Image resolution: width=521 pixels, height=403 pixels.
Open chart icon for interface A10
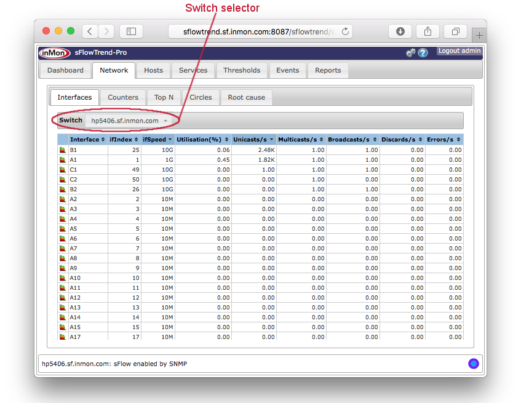click(63, 277)
